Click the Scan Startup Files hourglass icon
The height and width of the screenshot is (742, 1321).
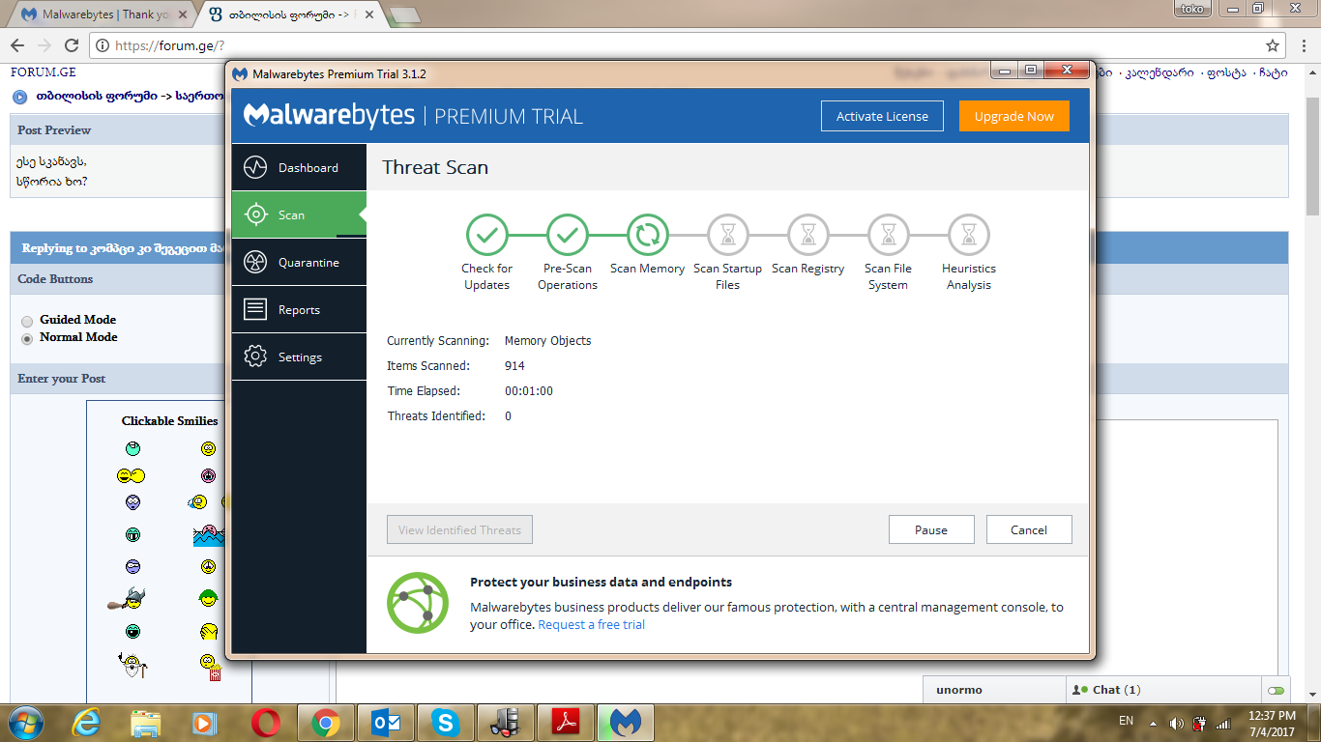tap(727, 235)
